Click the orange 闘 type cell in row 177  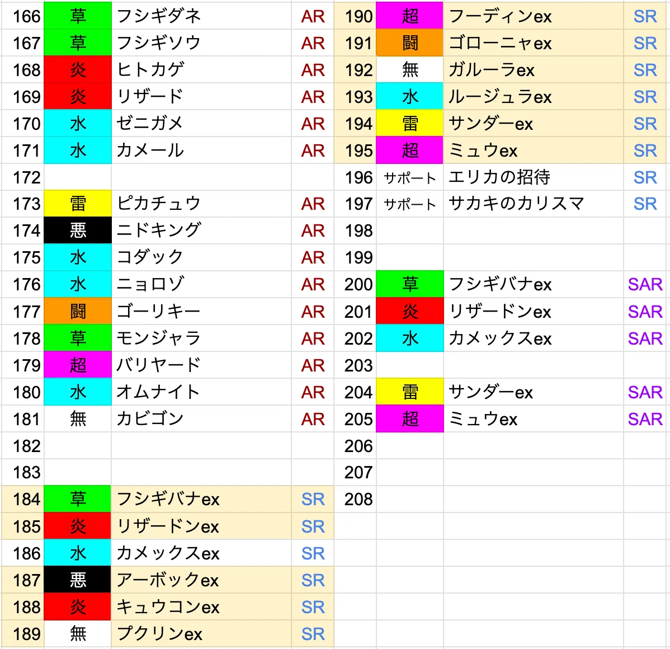coord(78,311)
